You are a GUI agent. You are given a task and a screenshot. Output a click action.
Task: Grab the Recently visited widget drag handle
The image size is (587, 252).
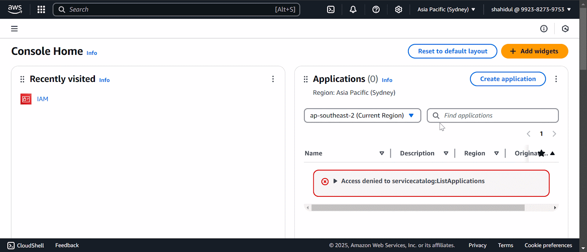click(22, 79)
